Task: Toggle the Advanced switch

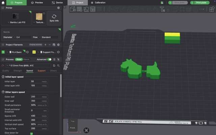Action: (x=49, y=59)
